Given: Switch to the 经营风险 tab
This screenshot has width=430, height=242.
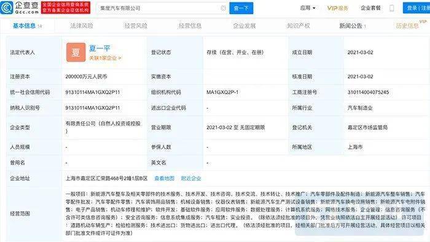Looking at the screenshot, I should pyautogui.click(x=136, y=26).
